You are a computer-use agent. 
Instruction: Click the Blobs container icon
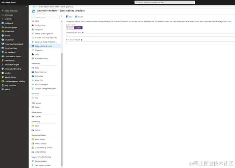coord(33,68)
